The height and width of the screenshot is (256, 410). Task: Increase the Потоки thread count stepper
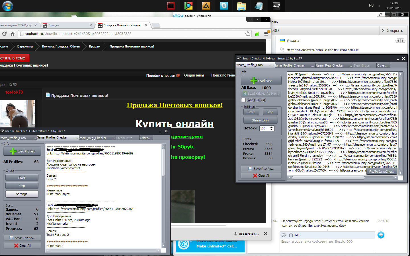[x=272, y=127]
